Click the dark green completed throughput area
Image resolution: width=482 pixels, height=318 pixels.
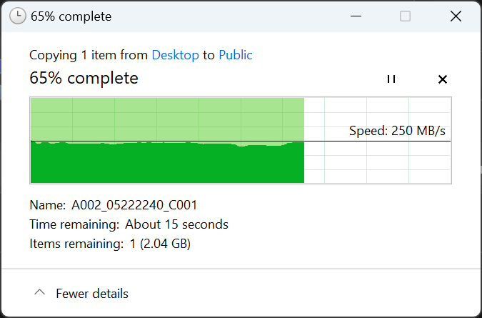[x=167, y=163]
